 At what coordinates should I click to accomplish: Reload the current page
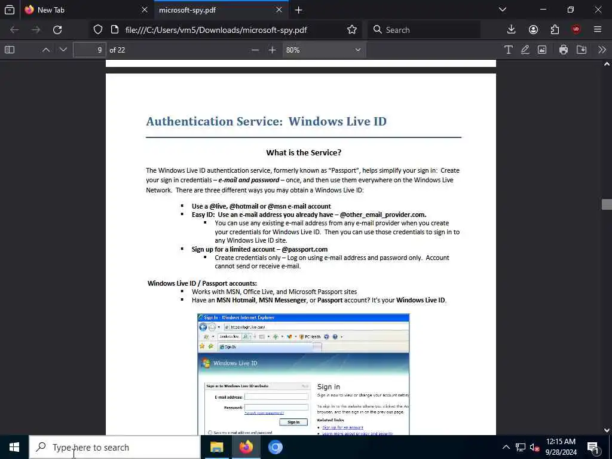click(x=57, y=30)
